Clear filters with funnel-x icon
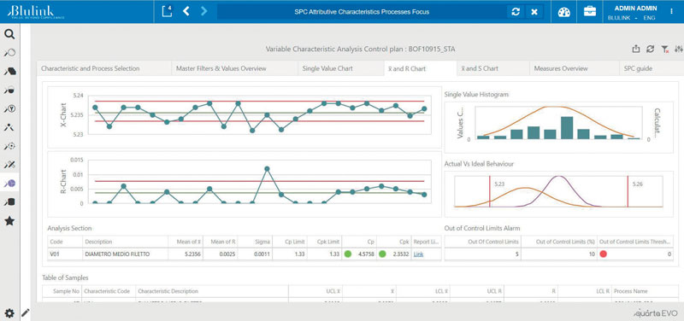The height and width of the screenshot is (321, 684). tap(665, 50)
